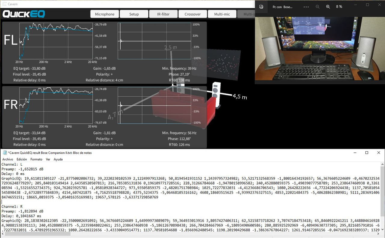
Task: Click the FL impulse response graph
Action: pos(154,41)
